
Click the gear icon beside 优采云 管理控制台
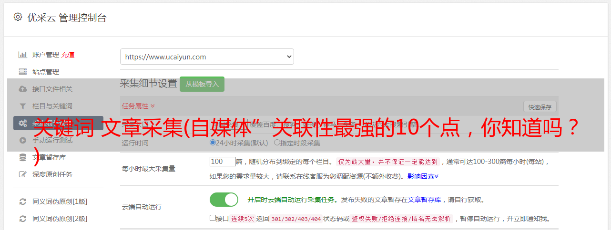18,17
